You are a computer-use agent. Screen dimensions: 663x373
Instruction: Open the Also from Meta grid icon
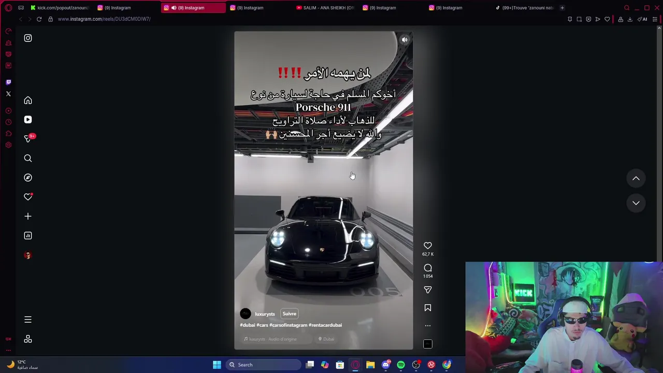pyautogui.click(x=28, y=339)
